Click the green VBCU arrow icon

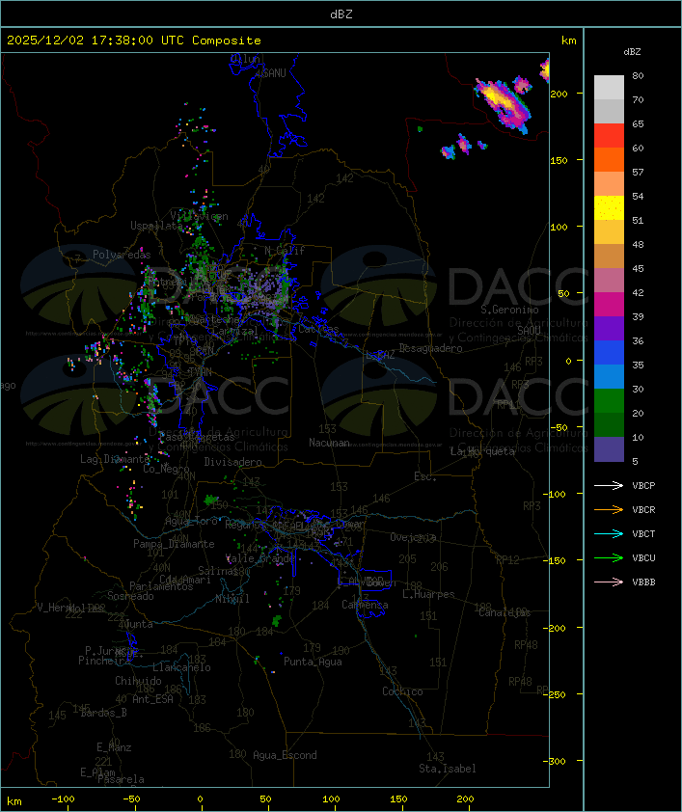point(609,557)
